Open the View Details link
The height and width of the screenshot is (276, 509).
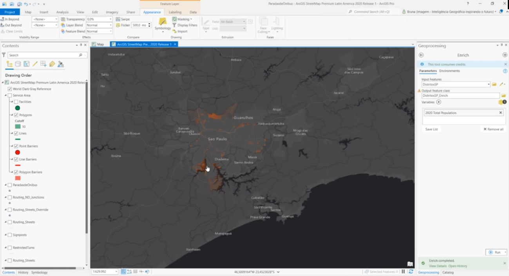pyautogui.click(x=437, y=266)
